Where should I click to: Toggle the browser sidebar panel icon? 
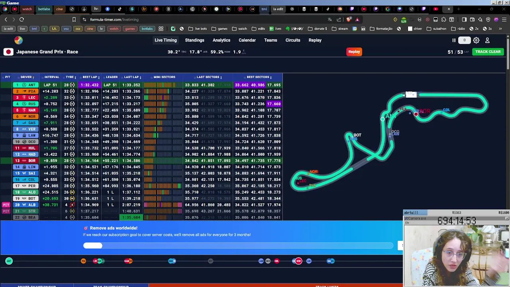click(x=464, y=19)
